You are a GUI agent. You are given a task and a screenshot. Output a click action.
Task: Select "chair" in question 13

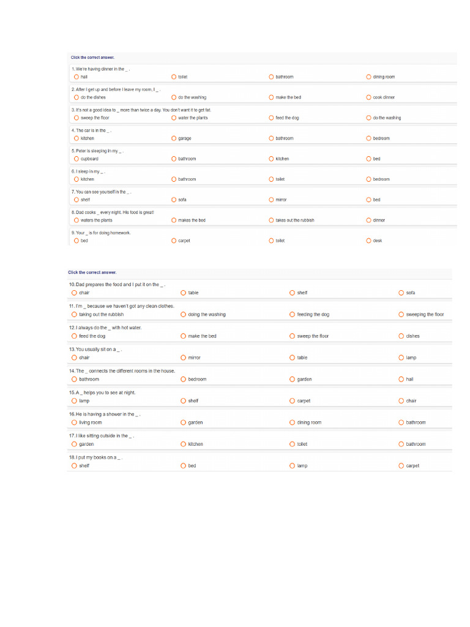coord(74,358)
